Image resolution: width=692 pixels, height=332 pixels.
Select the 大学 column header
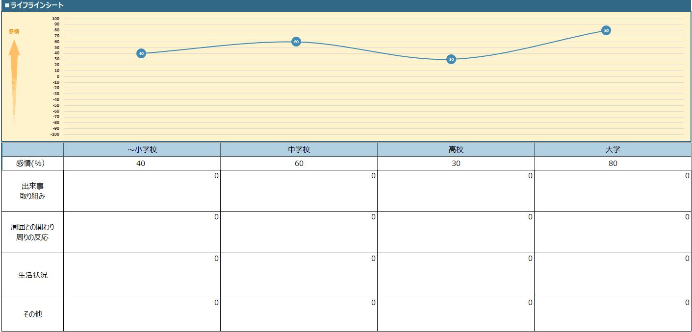[613, 150]
